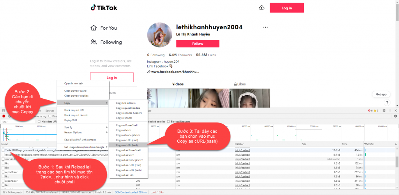
Task: Toggle the Hide data URLs checkbox
Action: coord(39,122)
